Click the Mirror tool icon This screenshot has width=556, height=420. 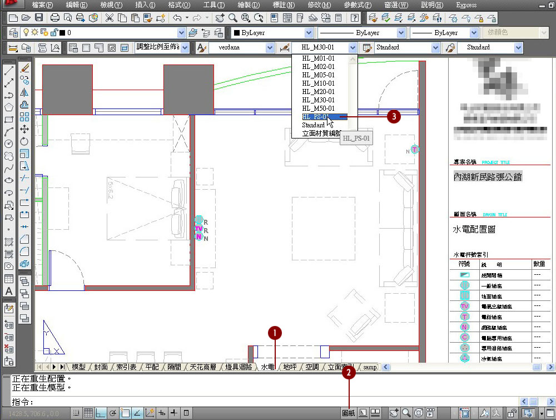(24, 93)
